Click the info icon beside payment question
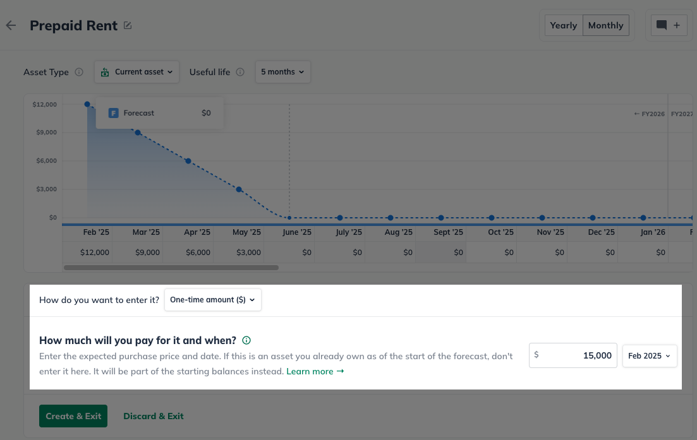Screen dimensions: 697x440 (246, 340)
